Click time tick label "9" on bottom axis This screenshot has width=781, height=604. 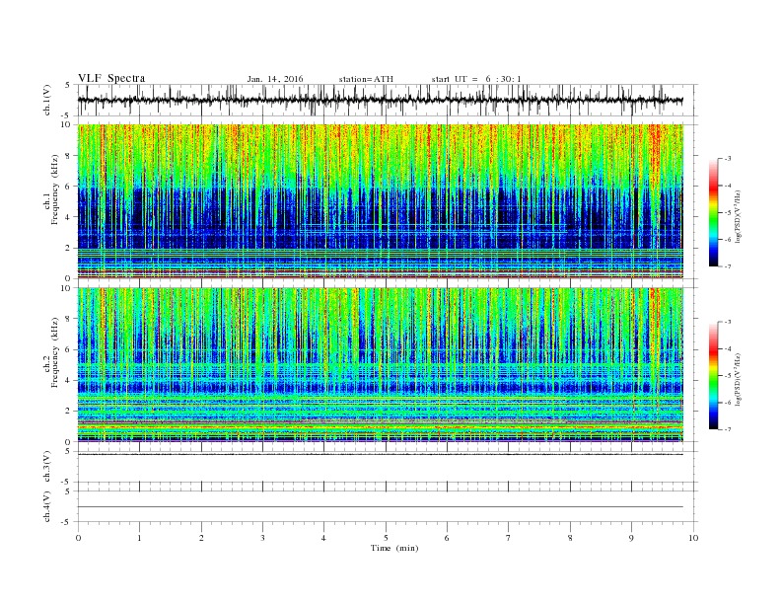point(631,538)
